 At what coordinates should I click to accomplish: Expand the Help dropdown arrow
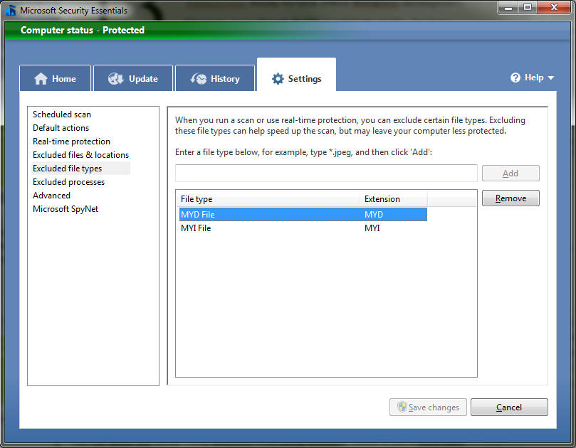pos(550,78)
